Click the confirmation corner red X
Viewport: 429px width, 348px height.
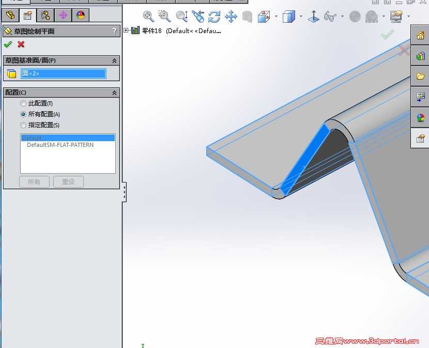404,50
